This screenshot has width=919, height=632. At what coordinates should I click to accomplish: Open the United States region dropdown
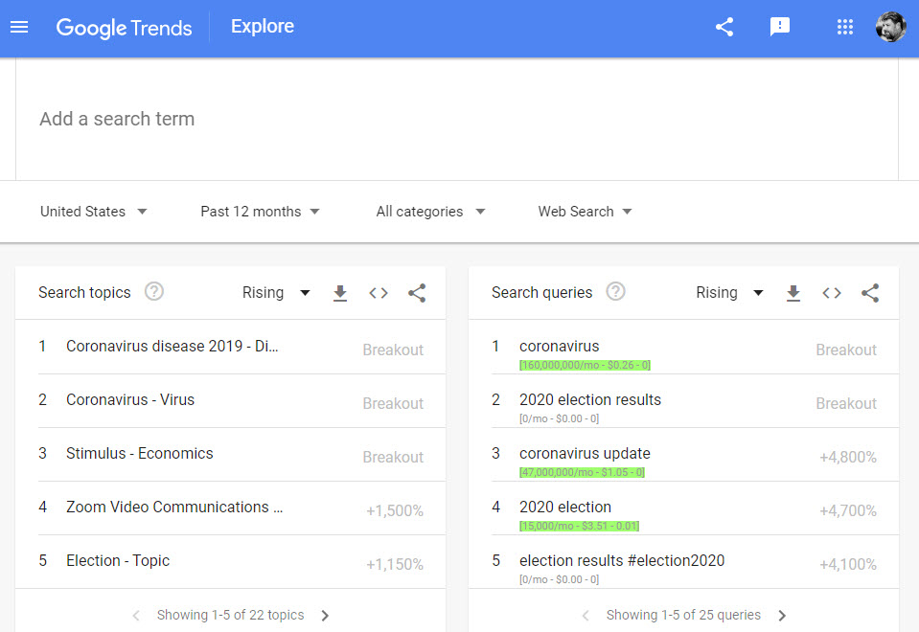94,212
